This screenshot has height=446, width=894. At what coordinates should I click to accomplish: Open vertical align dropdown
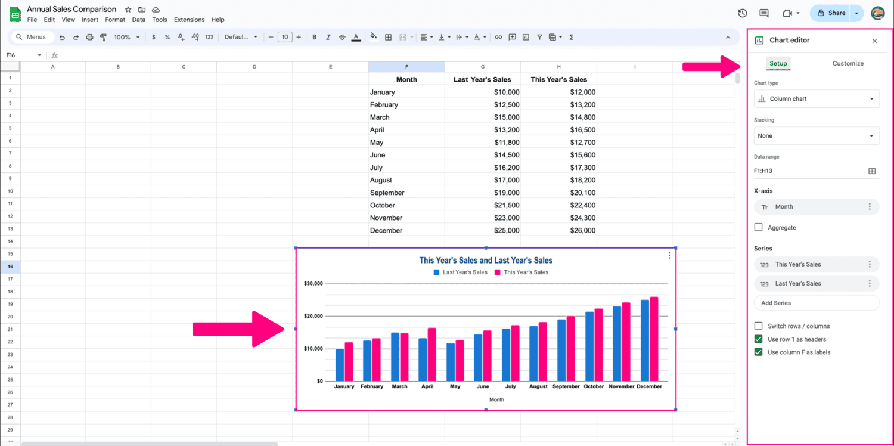[445, 37]
